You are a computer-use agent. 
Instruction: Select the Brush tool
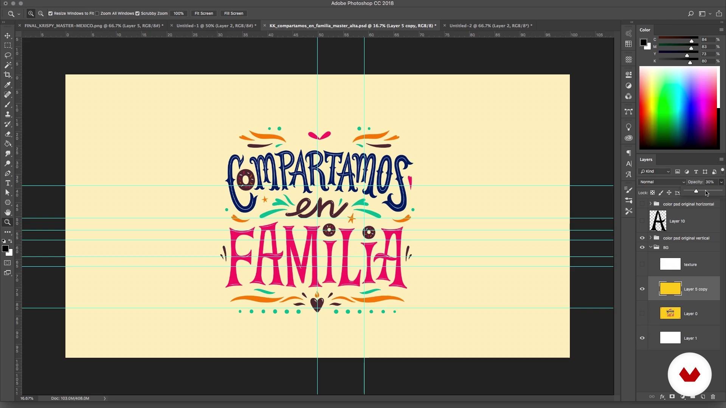tap(8, 104)
